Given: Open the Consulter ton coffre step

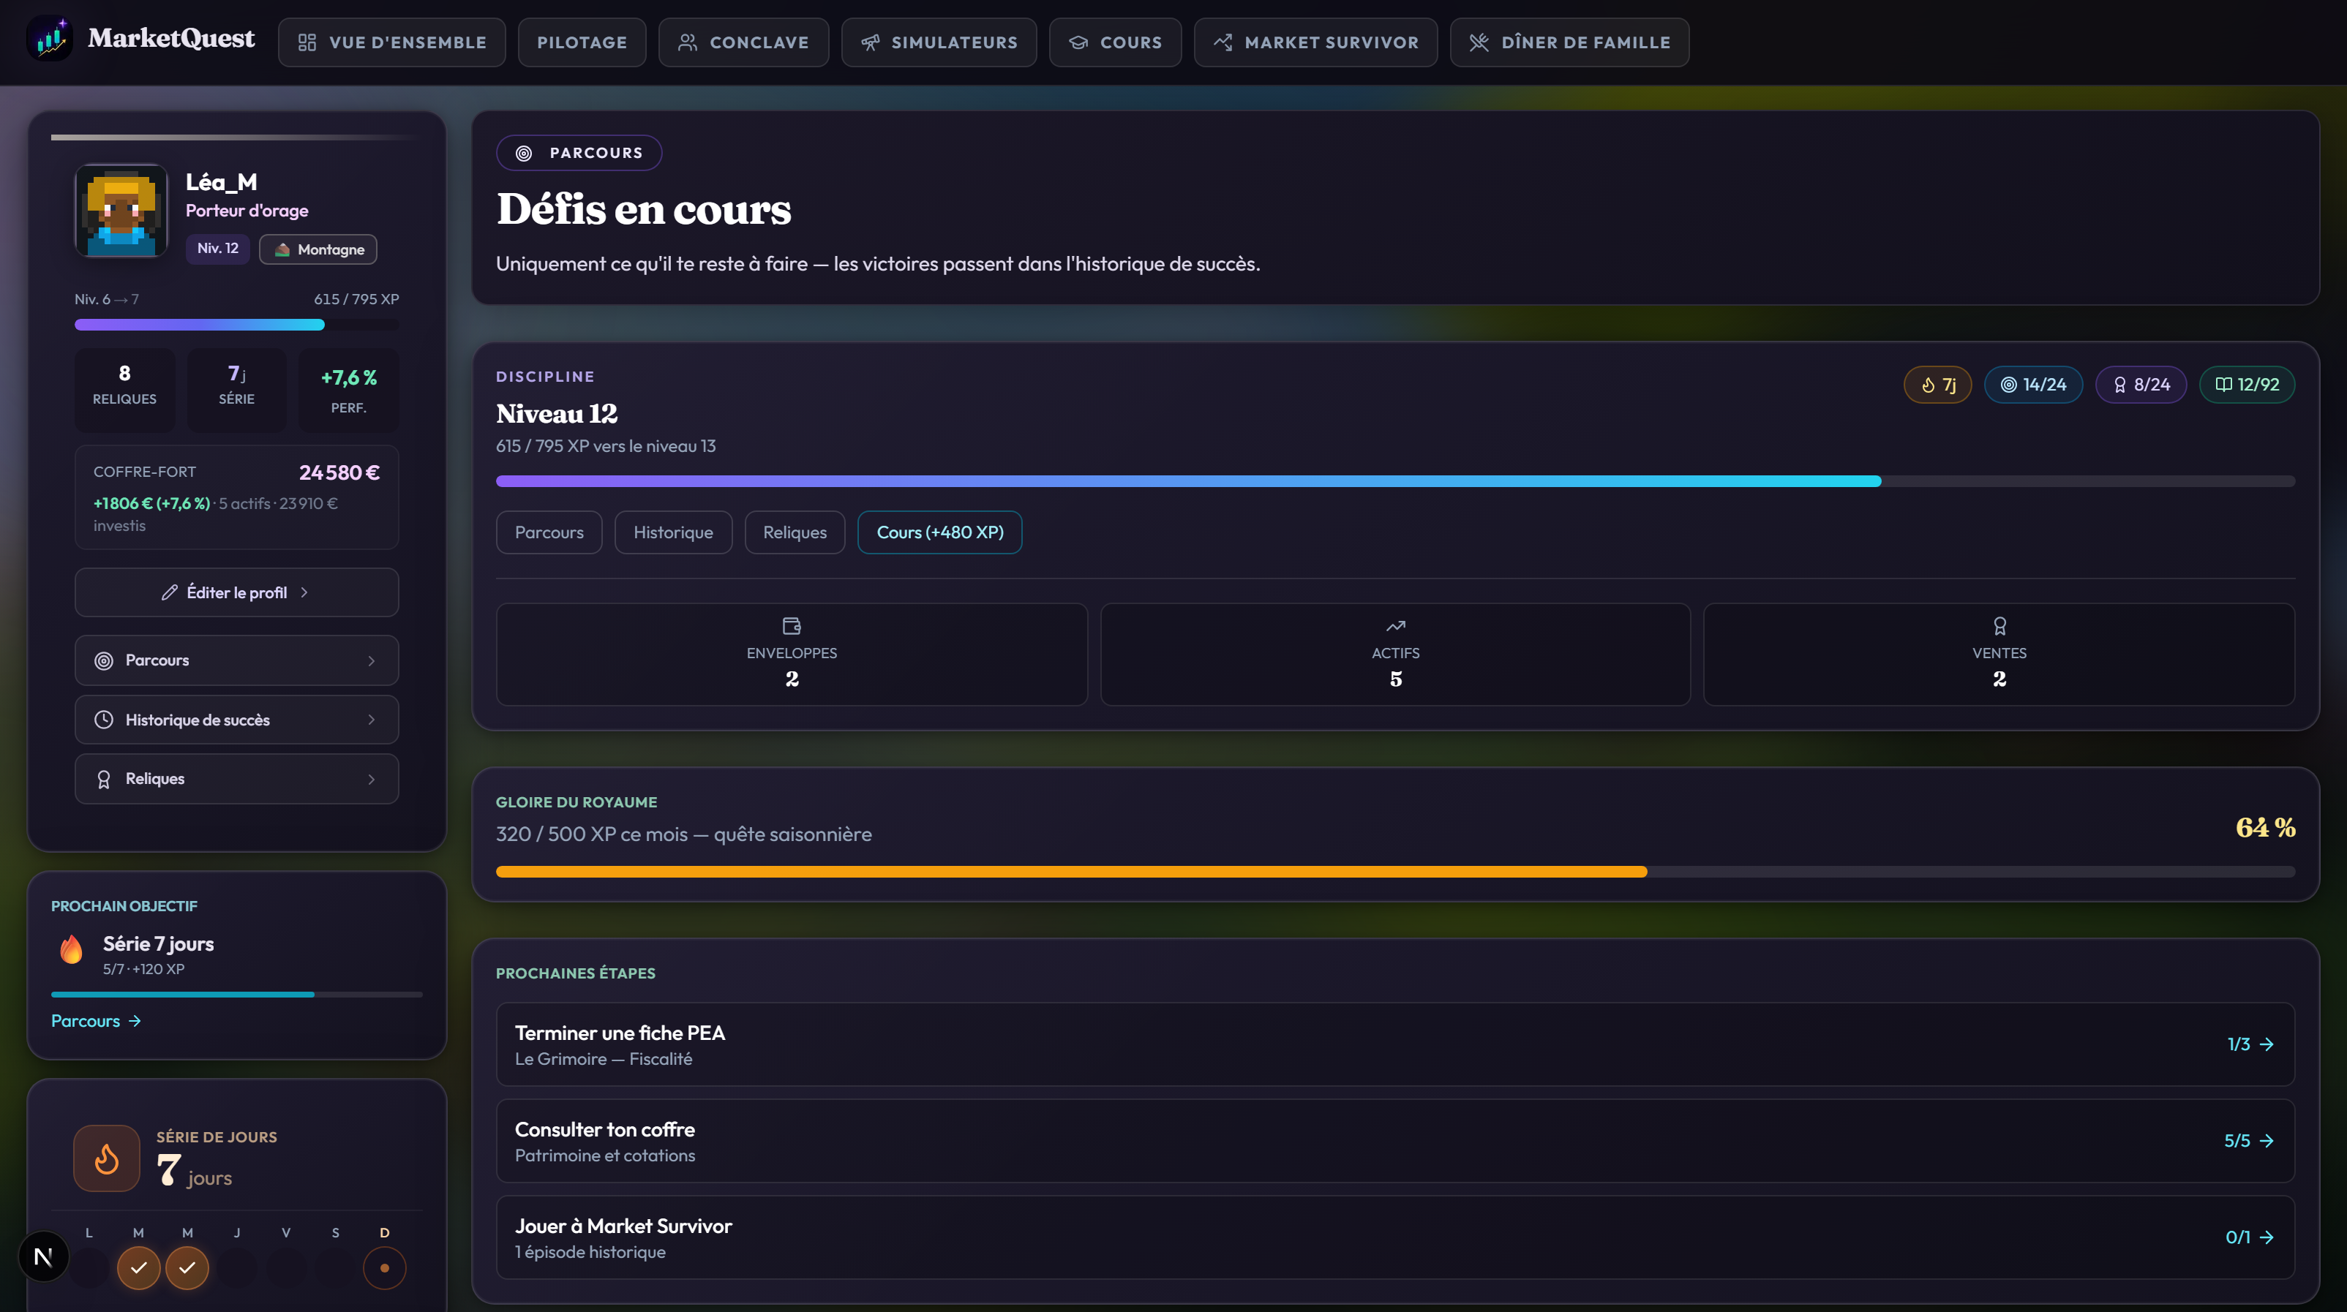Looking at the screenshot, I should tap(1395, 1141).
